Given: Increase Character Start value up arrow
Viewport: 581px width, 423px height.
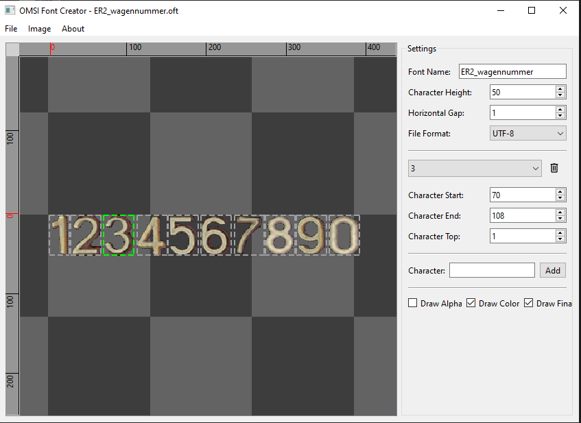Looking at the screenshot, I should click(x=560, y=192).
